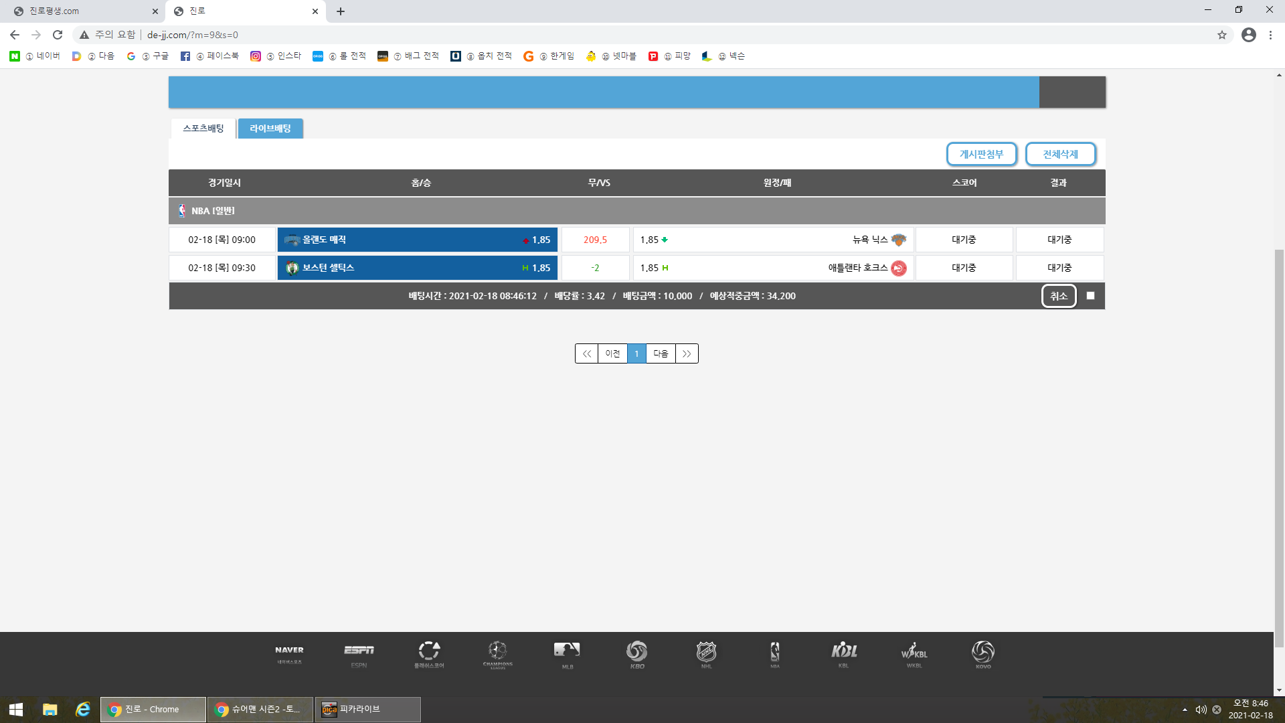Image resolution: width=1285 pixels, height=723 pixels.
Task: Jump to first page with double-left arrows
Action: click(586, 353)
